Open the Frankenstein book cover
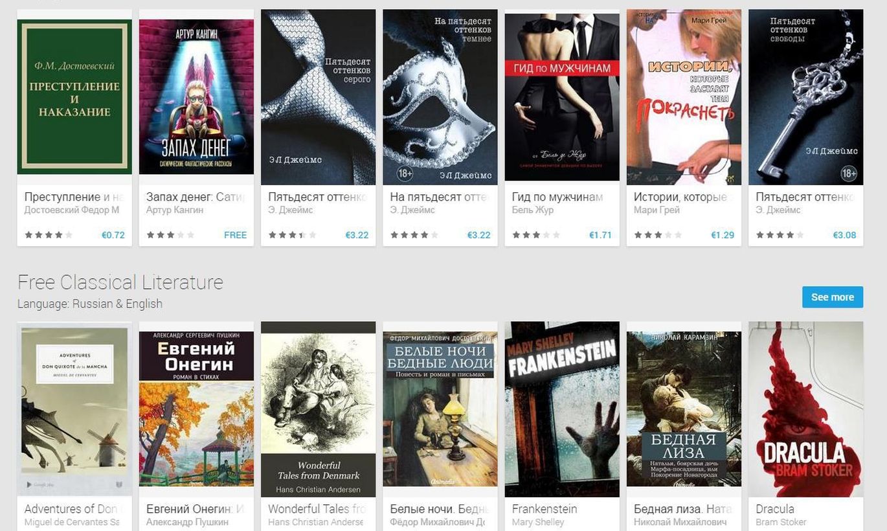The image size is (887, 531). pos(562,409)
